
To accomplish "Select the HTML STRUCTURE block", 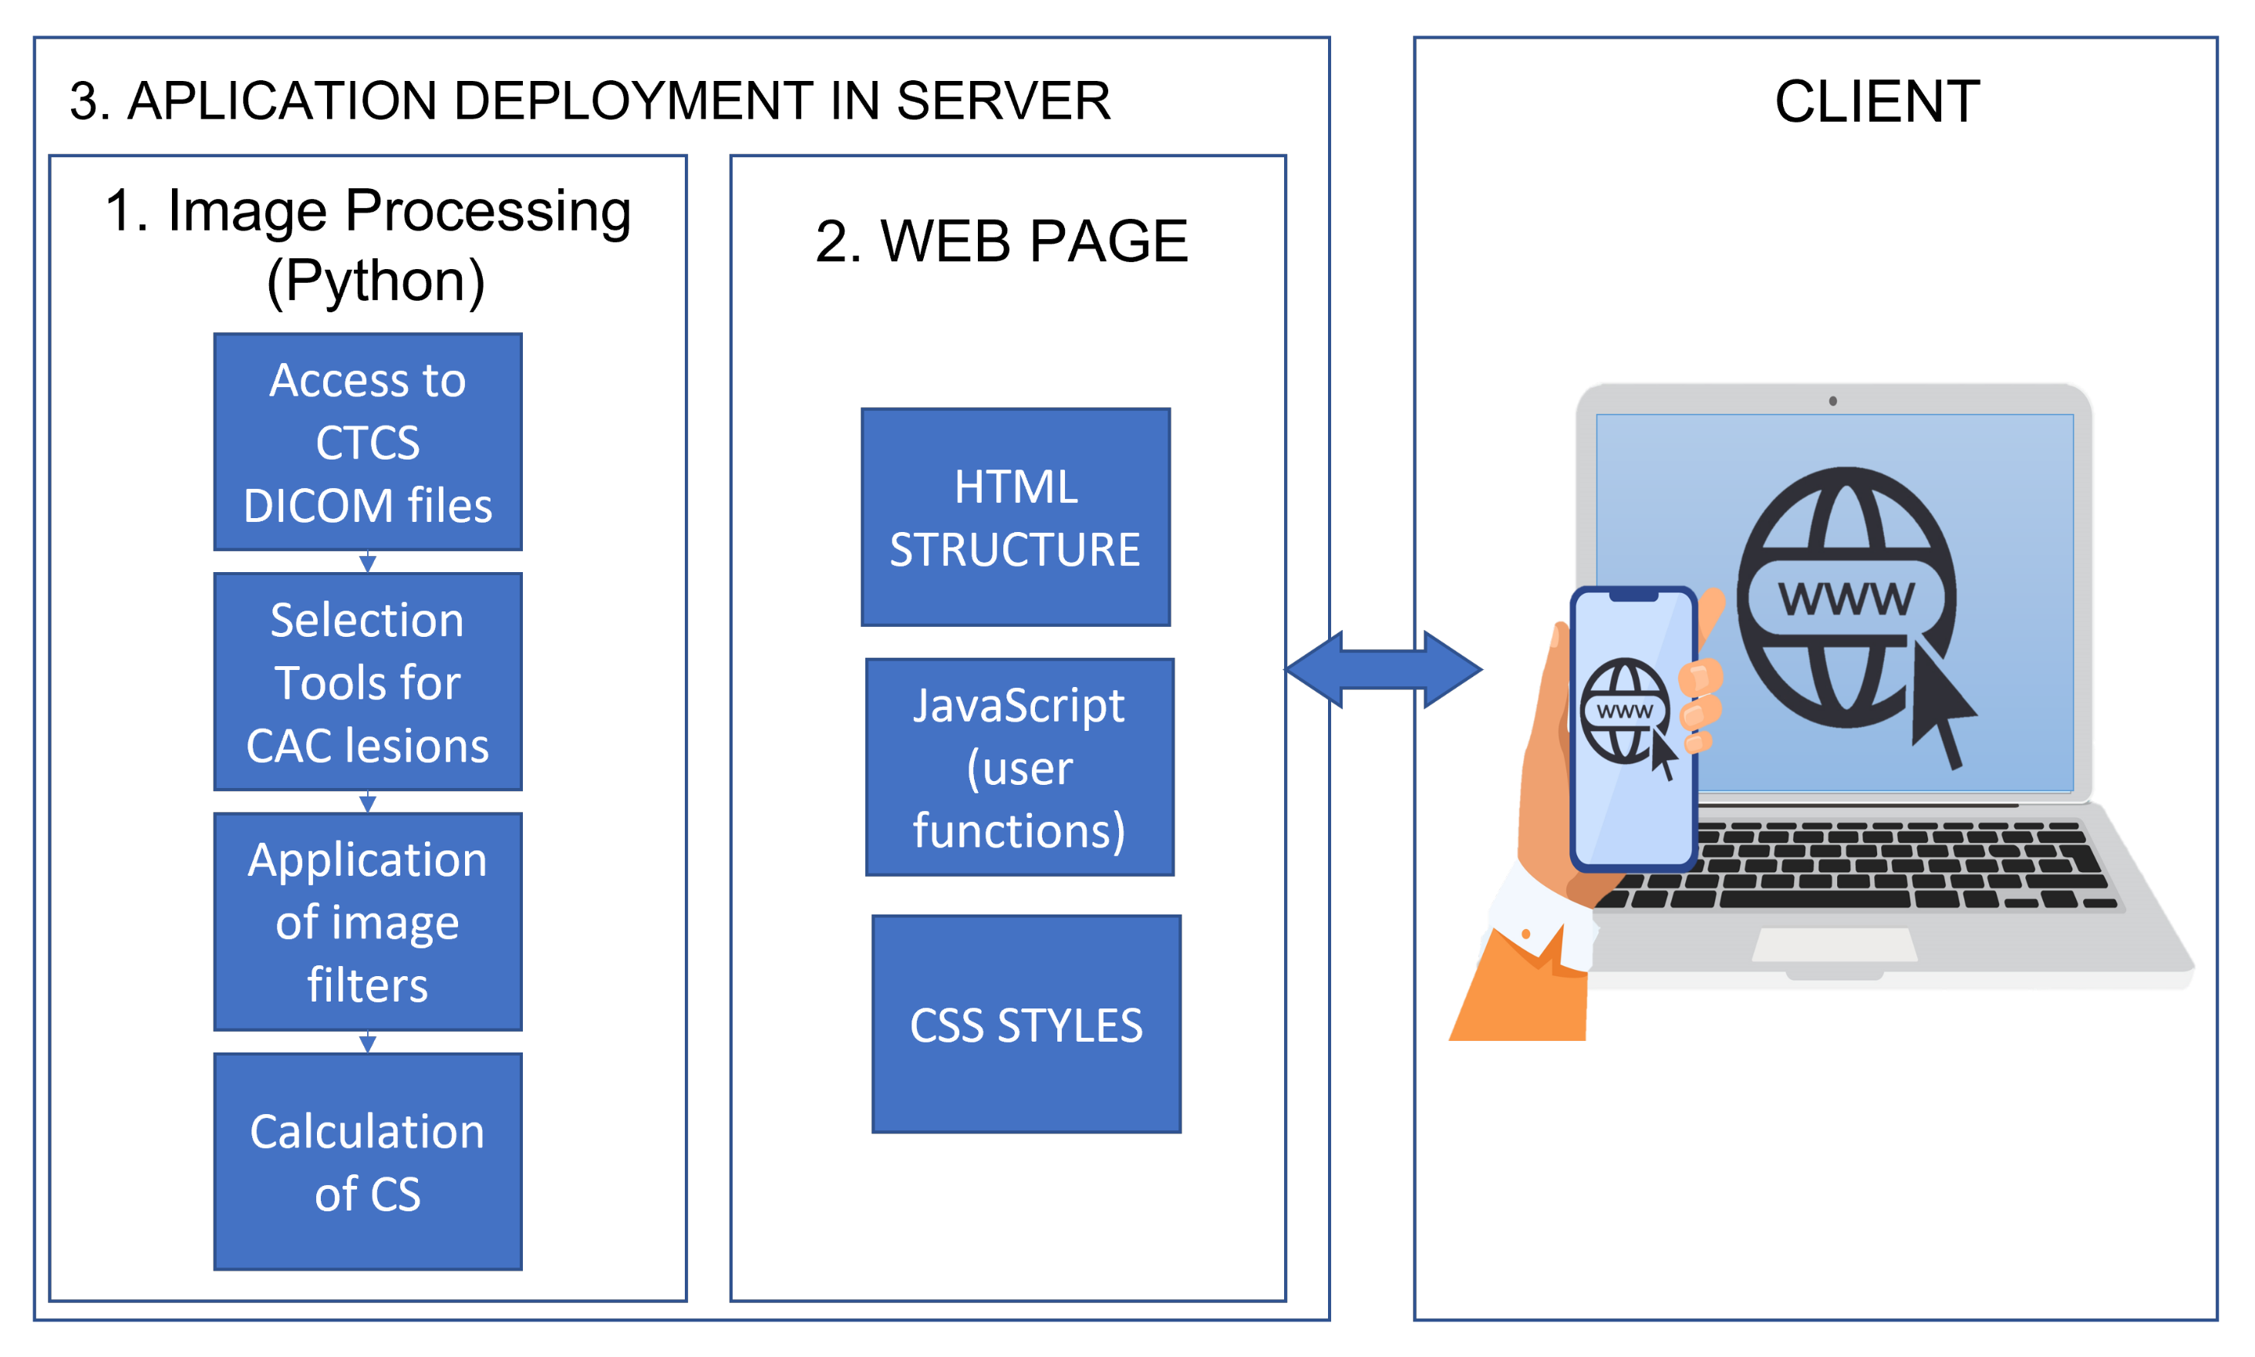I will 1015,517.
